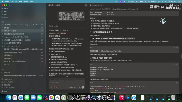182x102 pixels.
Task: Start a new chat with 新对话
Action: pos(6,9)
